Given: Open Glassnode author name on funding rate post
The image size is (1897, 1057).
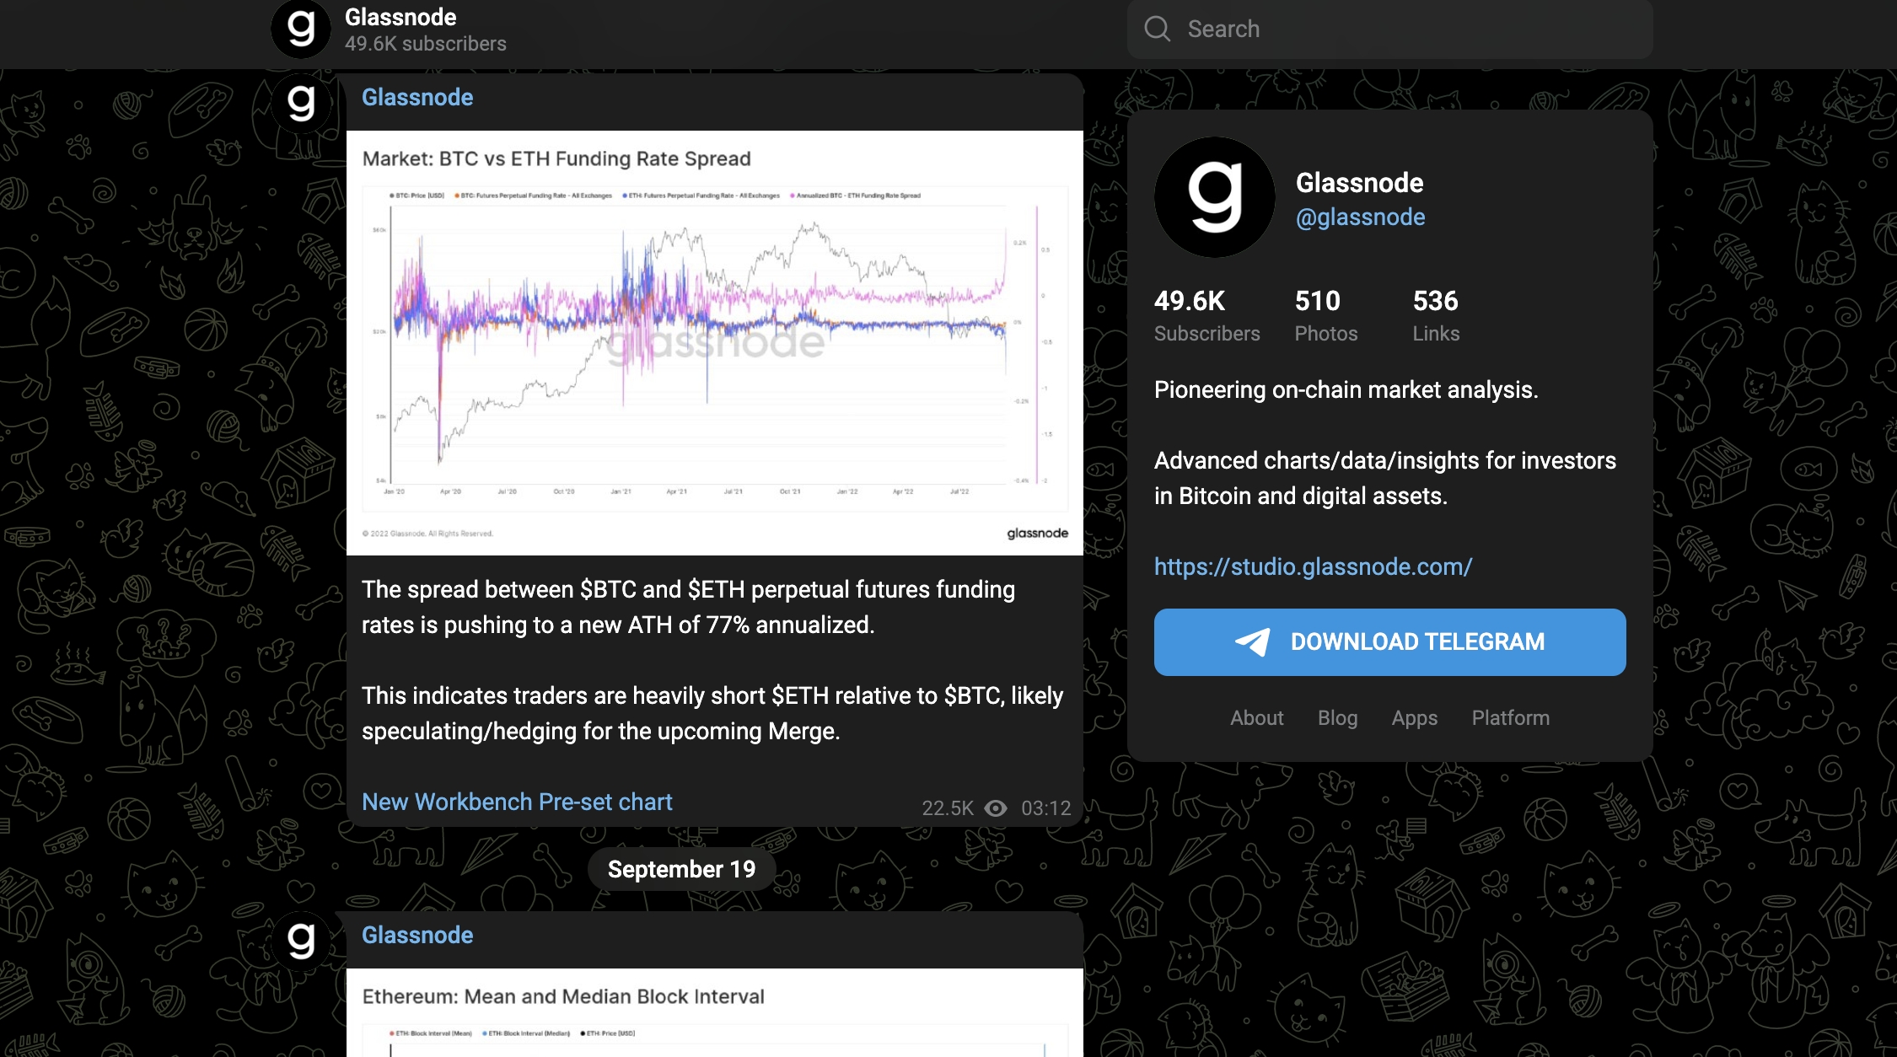Looking at the screenshot, I should pos(417,97).
